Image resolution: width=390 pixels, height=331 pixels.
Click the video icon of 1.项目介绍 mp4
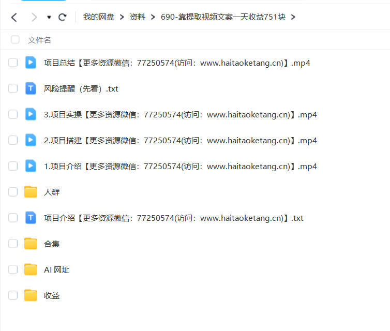pyautogui.click(x=31, y=166)
